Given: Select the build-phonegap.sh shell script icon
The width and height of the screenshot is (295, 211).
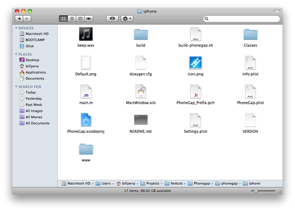Looking at the screenshot, I should pos(196,34).
